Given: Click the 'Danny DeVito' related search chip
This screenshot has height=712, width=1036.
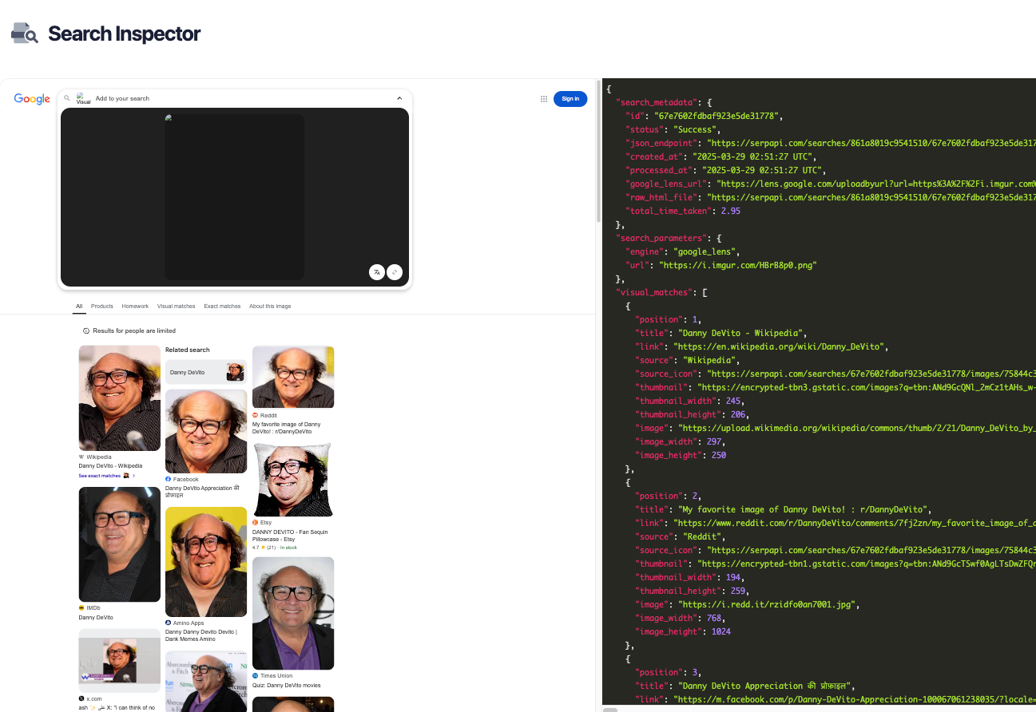Looking at the screenshot, I should pos(206,372).
